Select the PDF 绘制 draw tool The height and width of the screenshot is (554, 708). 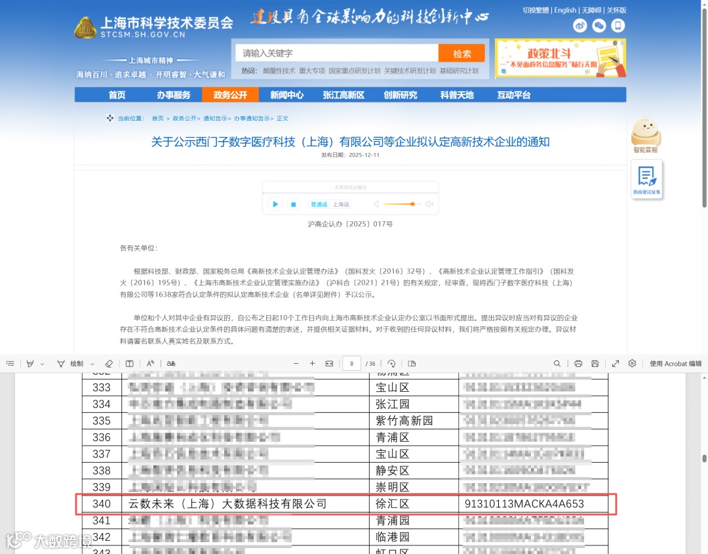tap(70, 364)
